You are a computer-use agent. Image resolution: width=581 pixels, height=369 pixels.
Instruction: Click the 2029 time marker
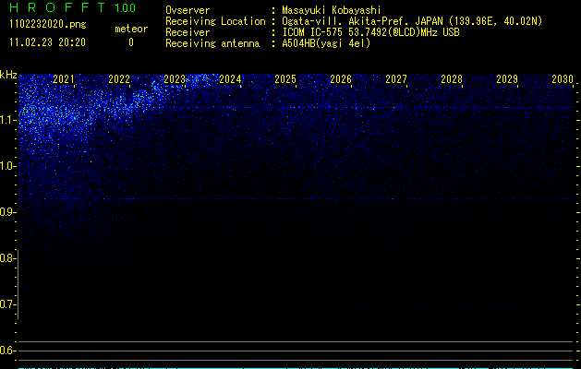(507, 79)
